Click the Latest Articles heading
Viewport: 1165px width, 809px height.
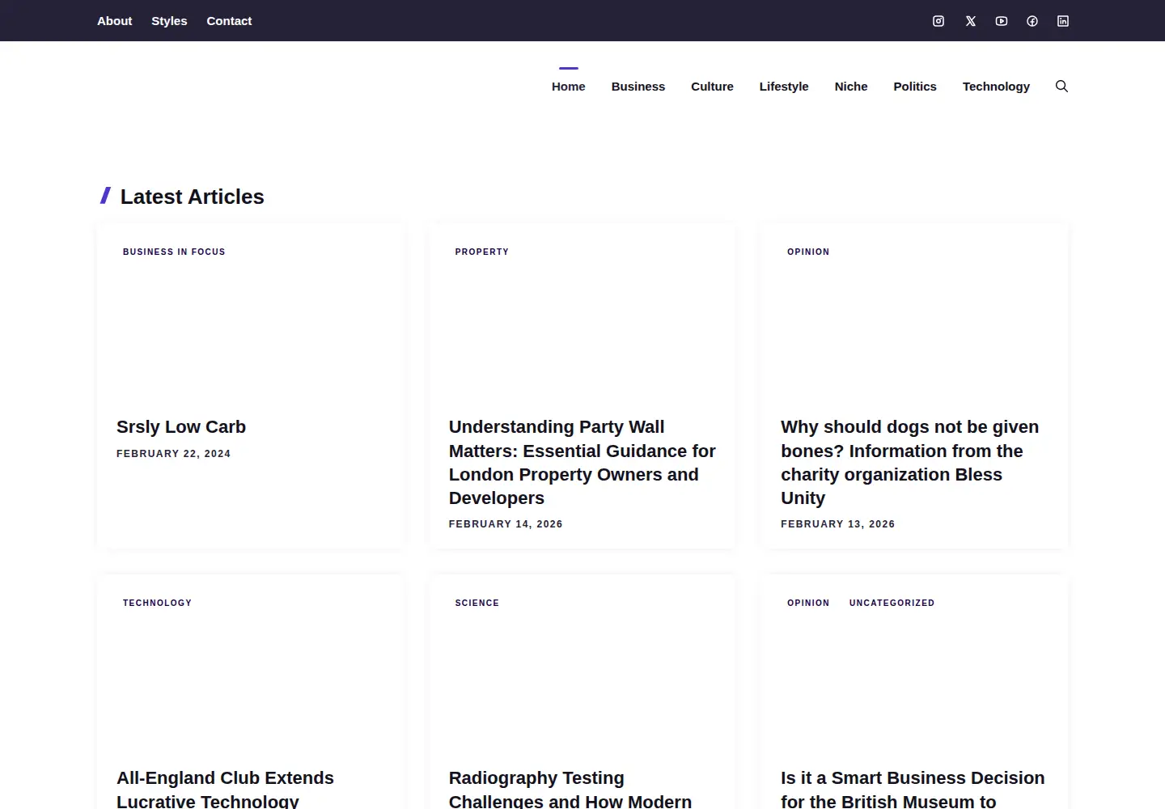193,197
